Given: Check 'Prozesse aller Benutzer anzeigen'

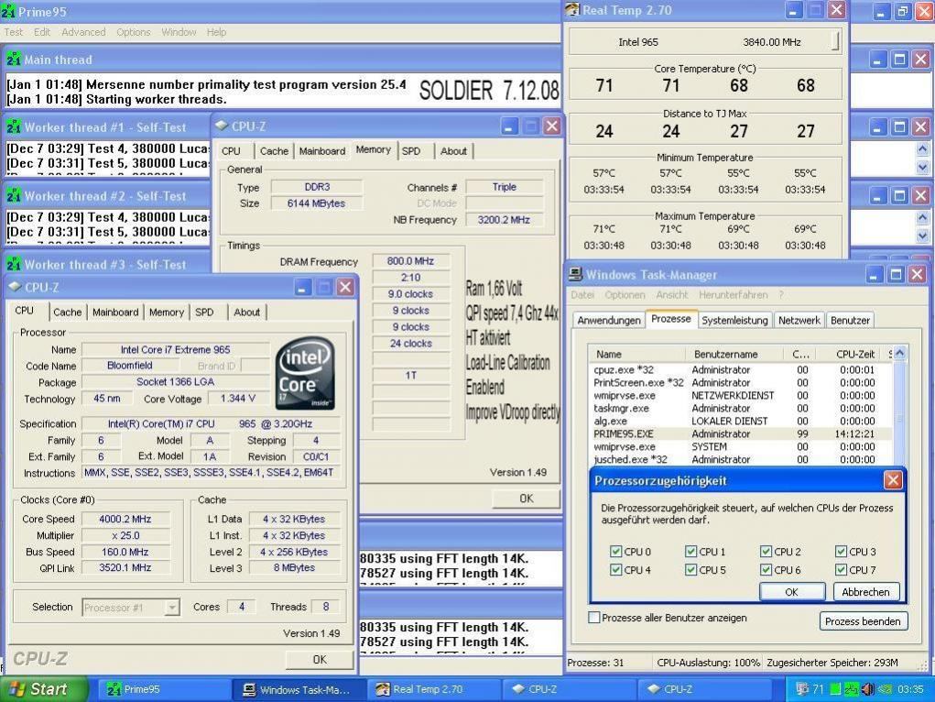Looking at the screenshot, I should pos(594,618).
